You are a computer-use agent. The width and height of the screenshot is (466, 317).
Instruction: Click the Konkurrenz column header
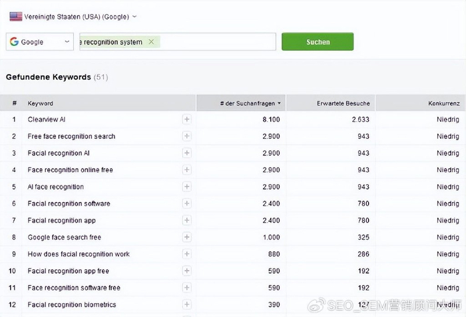(443, 103)
